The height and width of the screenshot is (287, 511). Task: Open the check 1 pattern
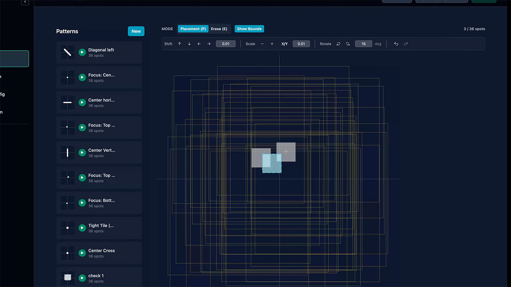coord(96,276)
